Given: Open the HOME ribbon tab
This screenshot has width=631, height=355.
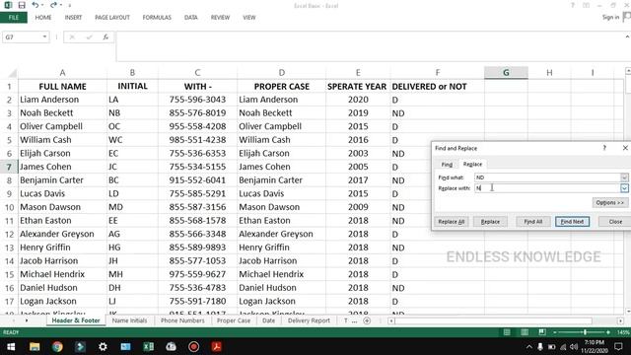Looking at the screenshot, I should 43,18.
